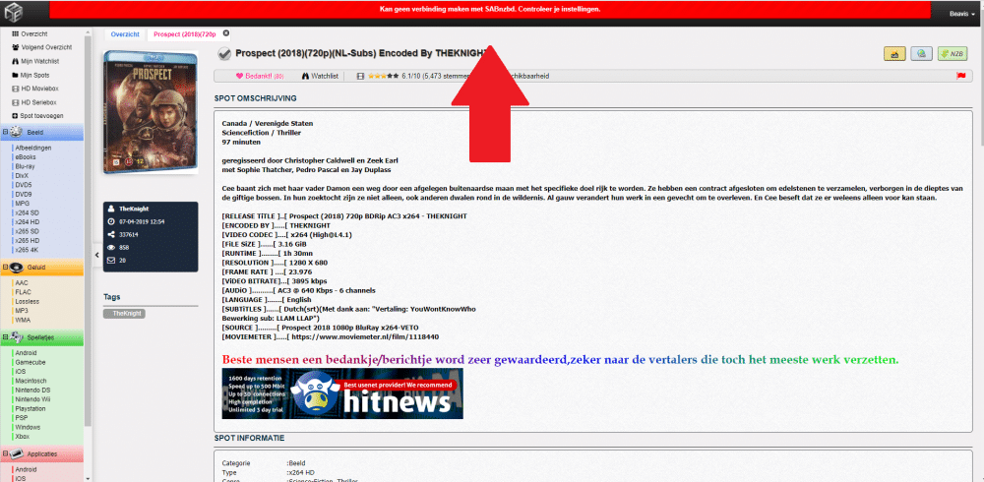The image size is (984, 482).
Task: Toggle the checkmark next to the Prospect title
Action: pyautogui.click(x=224, y=54)
